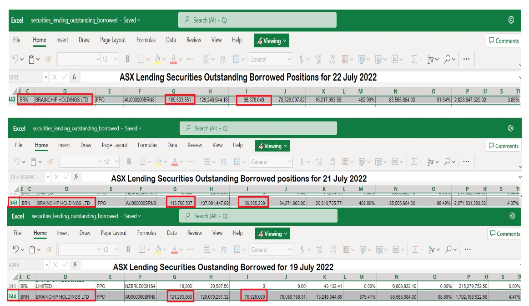
Task: Click the Comments button in the middle Excel window
Action: click(x=504, y=146)
